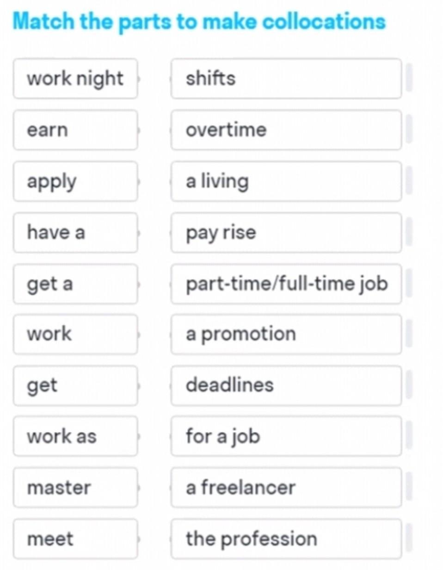Screen dimensions: 443x570
Task: Click the drag handle beside 'shifts'
Action: 409,79
